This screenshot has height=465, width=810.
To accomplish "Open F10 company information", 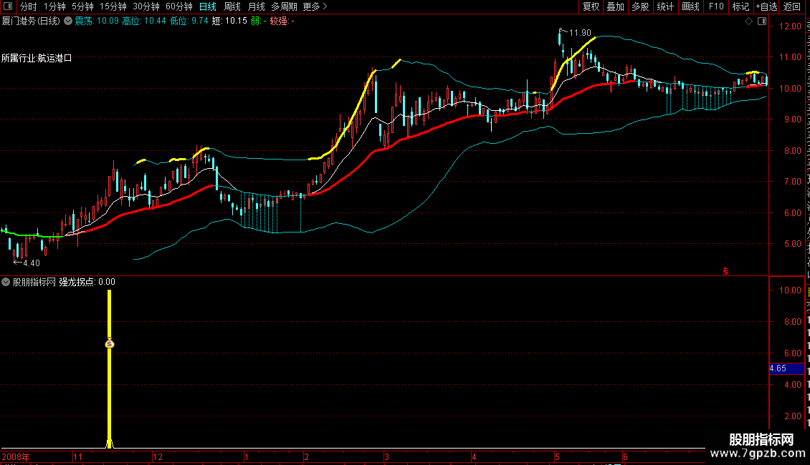I will (x=716, y=6).
